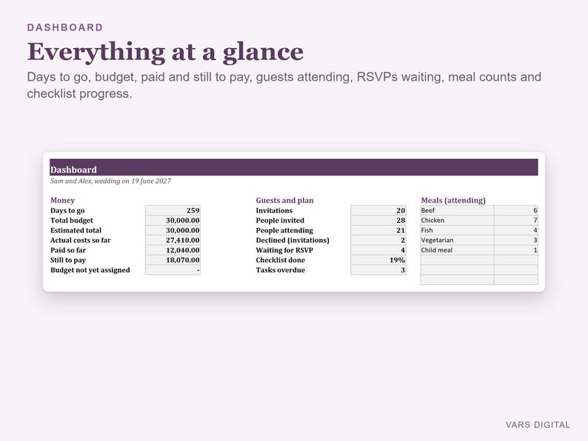The image size is (588, 441).
Task: Select the Chicken meal cell
Action: 457,220
